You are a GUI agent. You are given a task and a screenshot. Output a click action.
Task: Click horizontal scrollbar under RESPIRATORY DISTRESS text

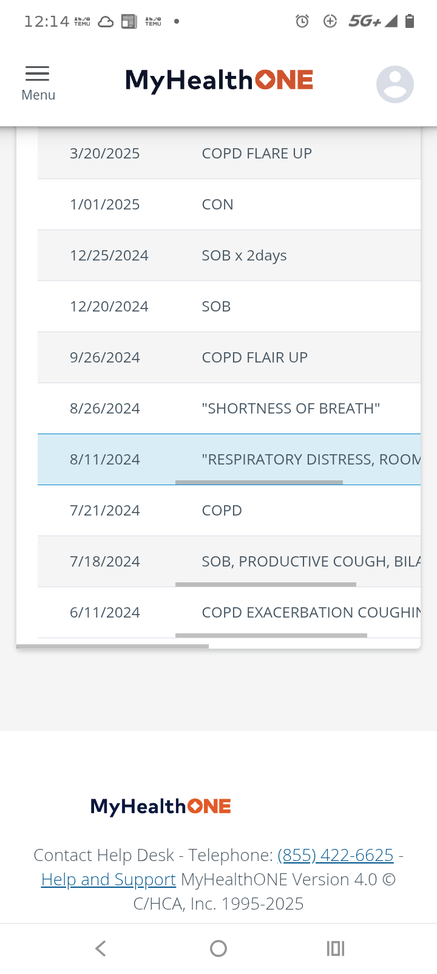click(x=259, y=483)
